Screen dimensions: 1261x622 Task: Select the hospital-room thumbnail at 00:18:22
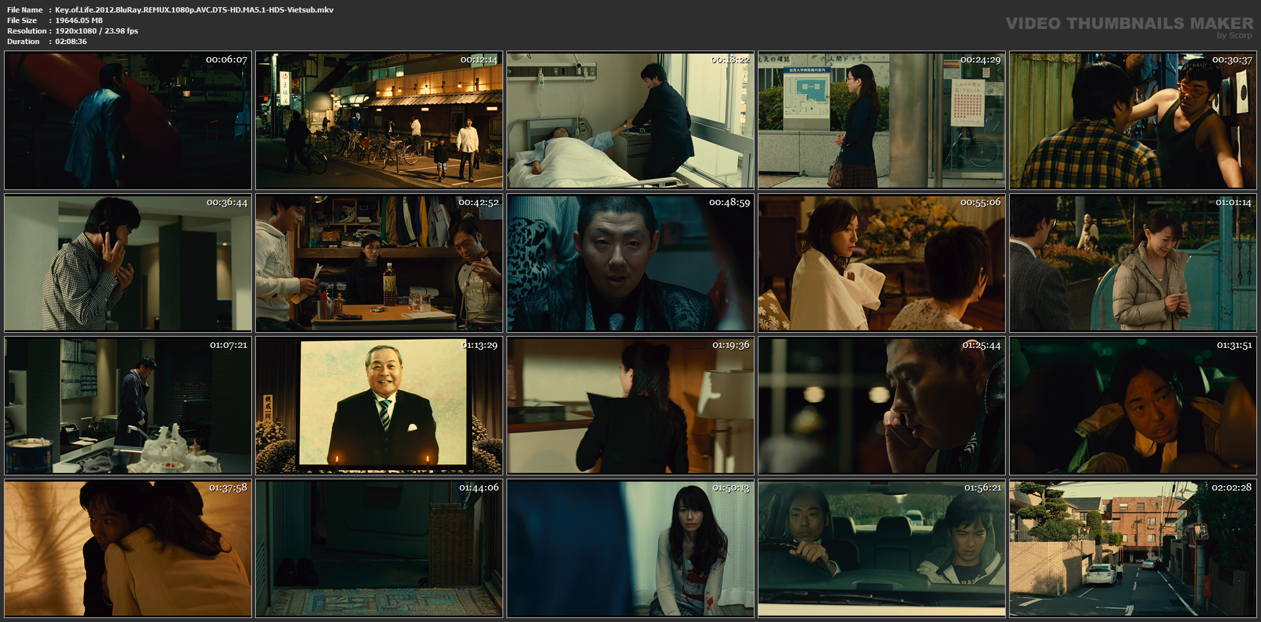tap(631, 121)
